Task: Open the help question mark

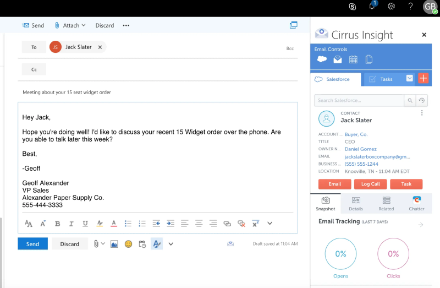Action: click(x=410, y=6)
